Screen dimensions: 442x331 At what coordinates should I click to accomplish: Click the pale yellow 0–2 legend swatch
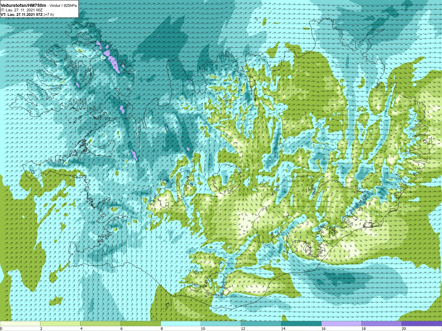tap(20, 324)
